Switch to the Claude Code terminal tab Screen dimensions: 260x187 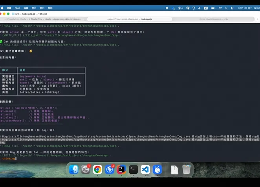point(43,19)
